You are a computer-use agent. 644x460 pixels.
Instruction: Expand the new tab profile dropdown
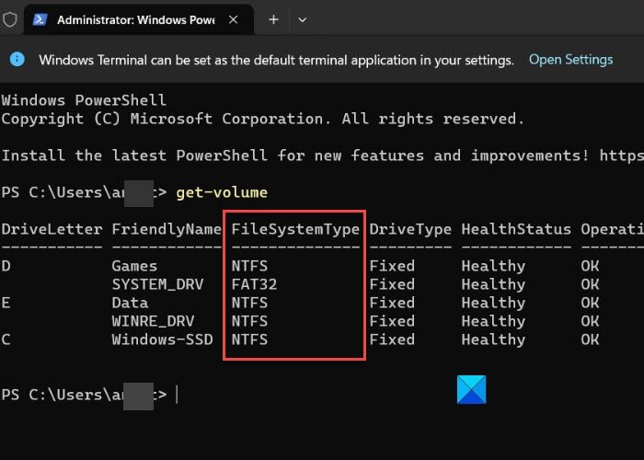[303, 19]
